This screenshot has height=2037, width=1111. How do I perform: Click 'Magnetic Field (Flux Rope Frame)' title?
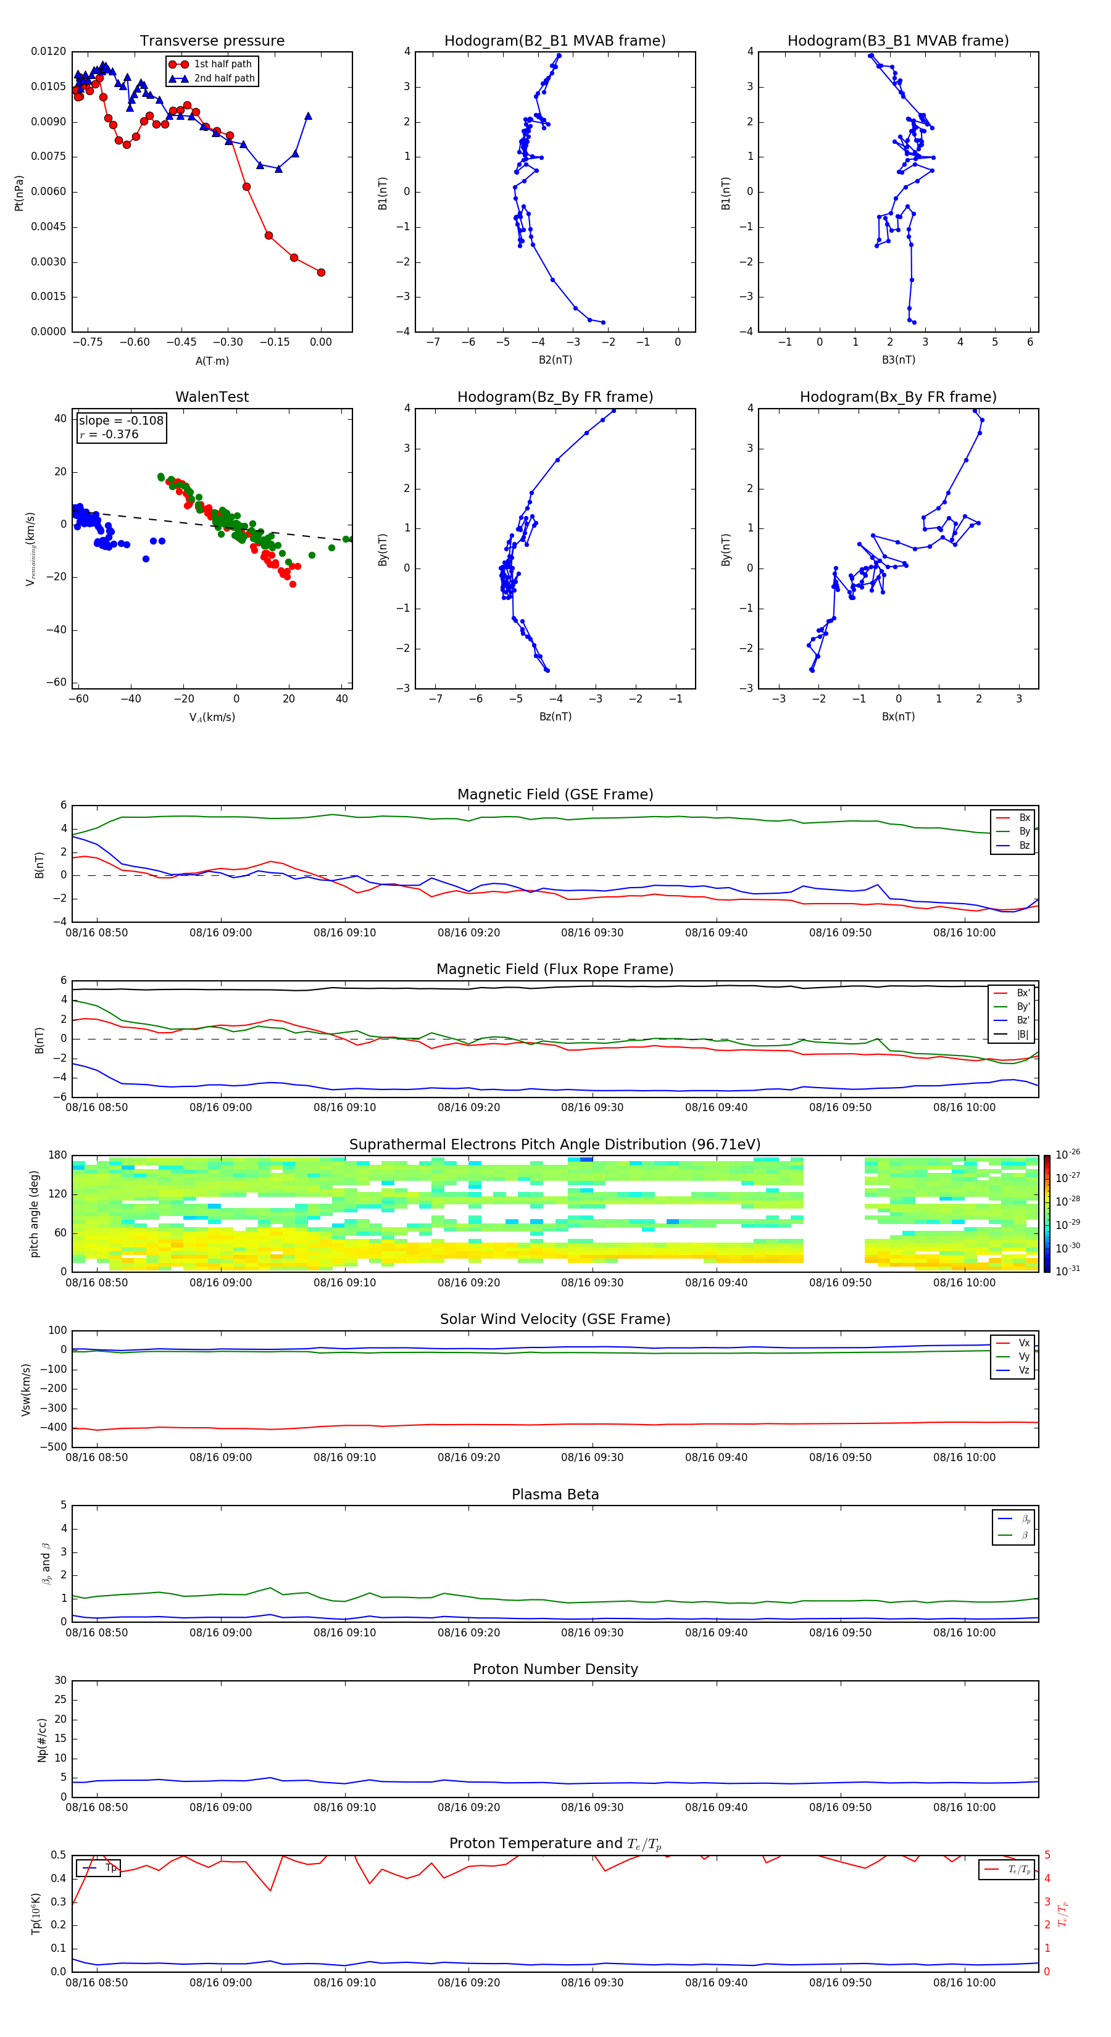(555, 970)
